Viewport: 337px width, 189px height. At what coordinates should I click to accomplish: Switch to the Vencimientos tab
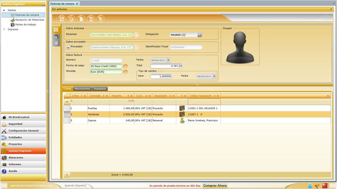(x=82, y=89)
